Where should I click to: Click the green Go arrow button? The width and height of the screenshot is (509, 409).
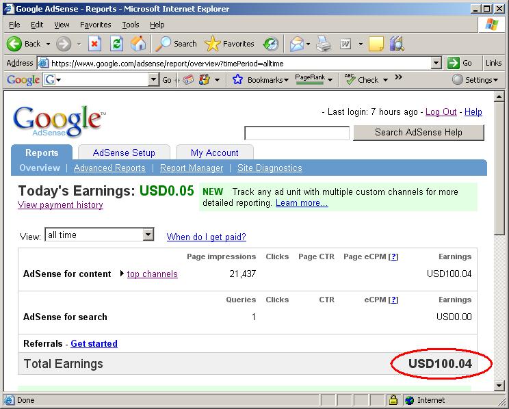click(453, 63)
